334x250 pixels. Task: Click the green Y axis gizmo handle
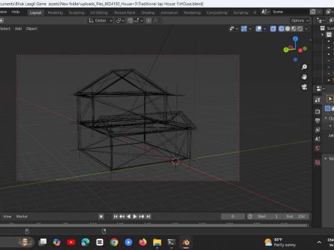tap(286, 49)
